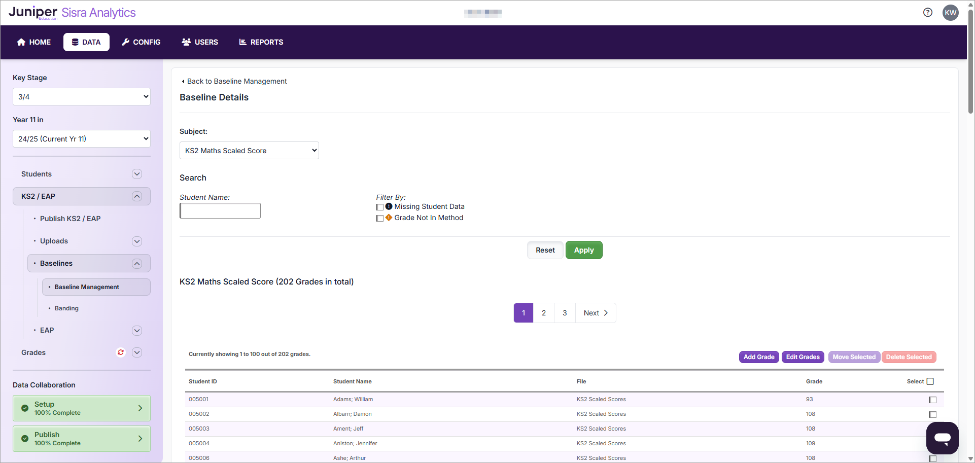Click the Setup 100% Complete green check icon
This screenshot has width=975, height=463.
pos(25,408)
